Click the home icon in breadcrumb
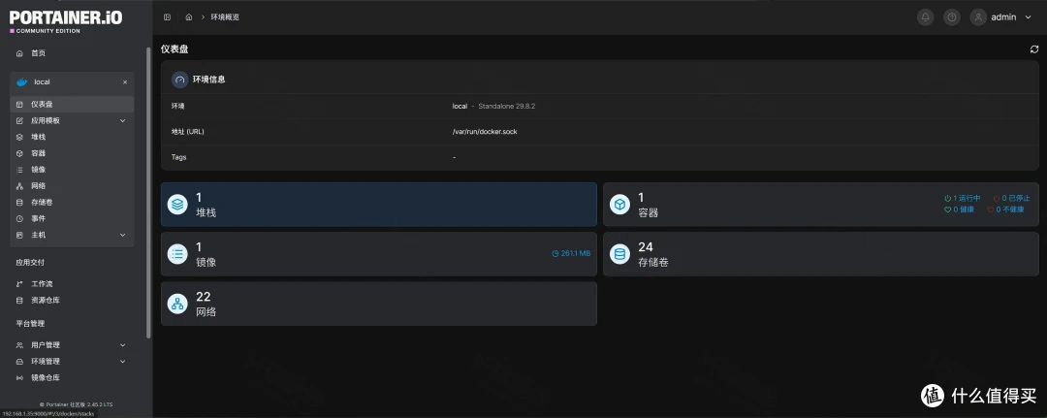The image size is (1047, 418). click(x=189, y=17)
